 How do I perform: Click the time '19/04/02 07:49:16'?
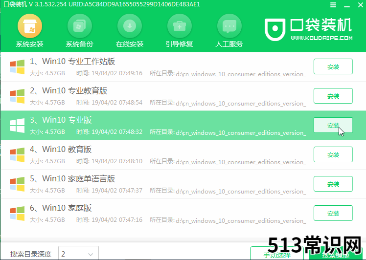[117, 73]
